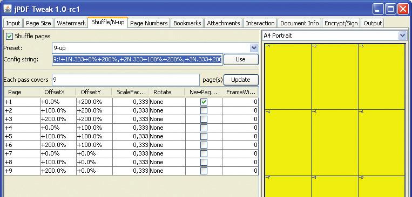
Task: Close the jPDF Tweak window
Action: click(x=403, y=10)
